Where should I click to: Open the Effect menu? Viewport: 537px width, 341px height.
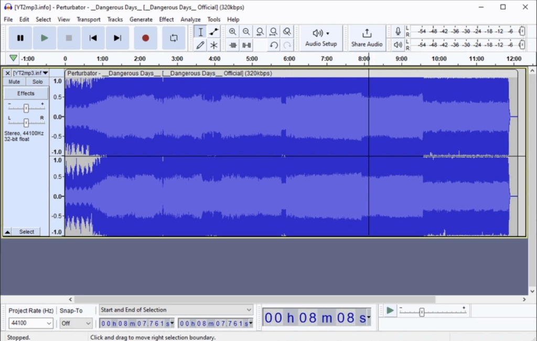click(166, 19)
